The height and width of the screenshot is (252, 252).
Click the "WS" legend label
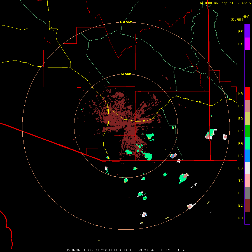[x=240, y=156]
